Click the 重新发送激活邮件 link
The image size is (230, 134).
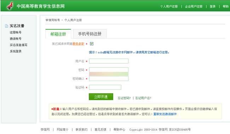[x=165, y=114]
